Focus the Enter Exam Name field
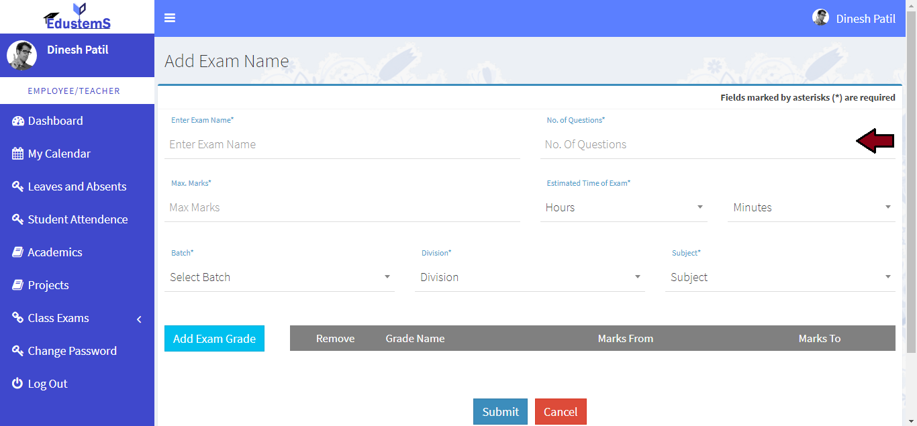This screenshot has width=917, height=426. tap(342, 144)
